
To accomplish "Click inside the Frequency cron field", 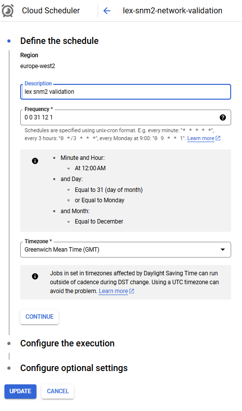I will click(126, 117).
